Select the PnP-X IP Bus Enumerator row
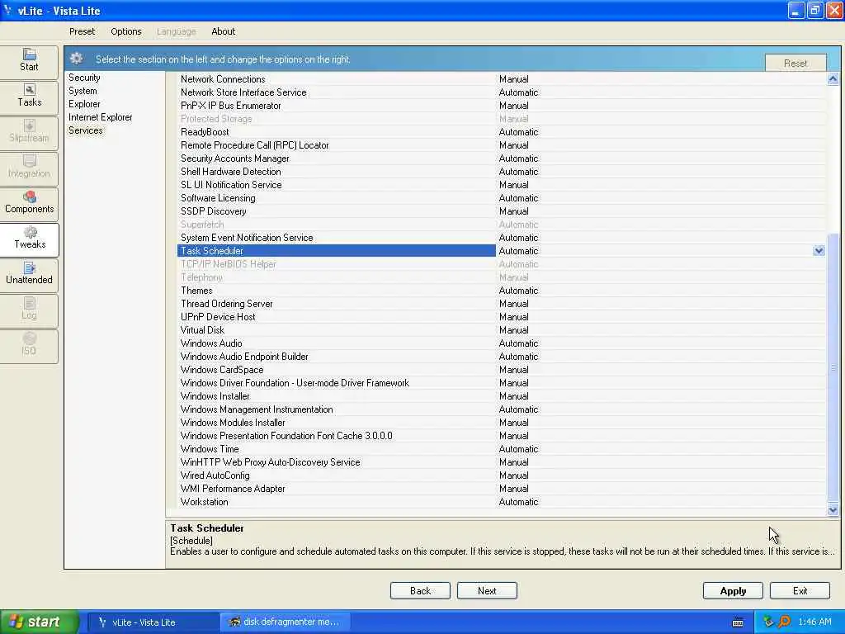 (x=501, y=106)
